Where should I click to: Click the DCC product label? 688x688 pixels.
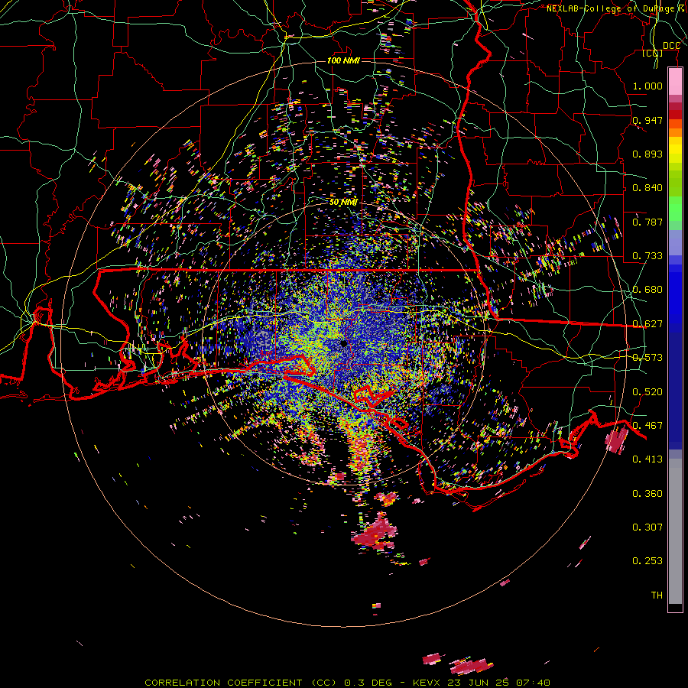(x=671, y=46)
